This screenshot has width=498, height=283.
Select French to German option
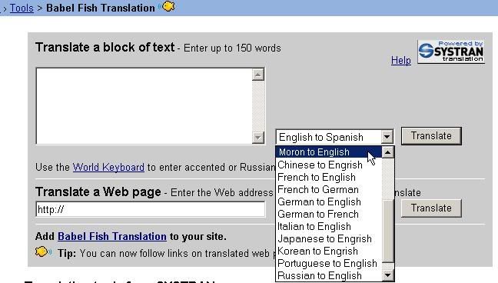tap(329, 189)
